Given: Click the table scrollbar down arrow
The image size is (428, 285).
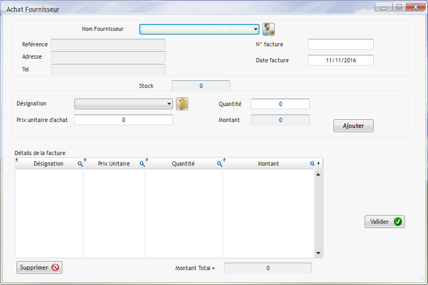Looking at the screenshot, I should click(319, 253).
